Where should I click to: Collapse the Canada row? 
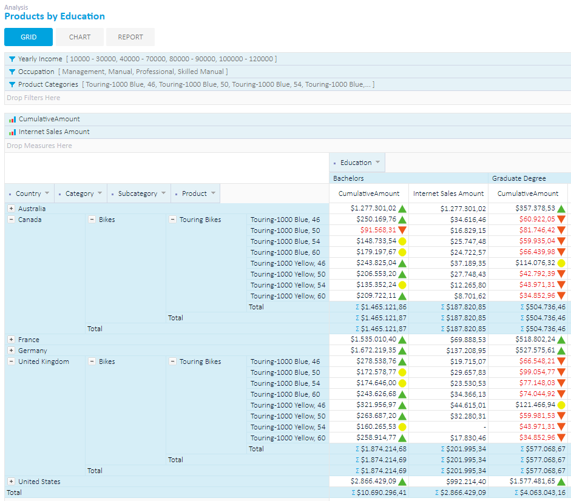click(10, 219)
